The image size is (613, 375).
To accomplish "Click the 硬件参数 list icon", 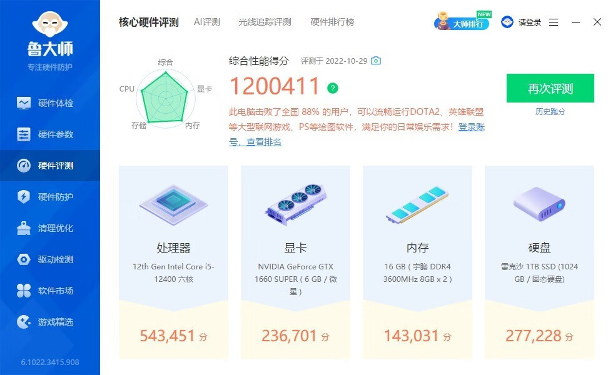I will coord(24,134).
